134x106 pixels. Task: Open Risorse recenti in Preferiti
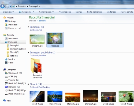point(13,28)
